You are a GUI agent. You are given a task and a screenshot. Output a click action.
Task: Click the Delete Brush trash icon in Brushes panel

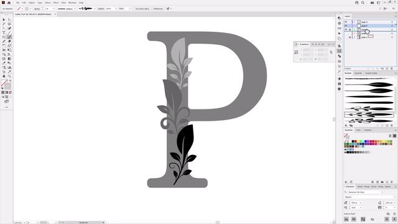pyautogui.click(x=392, y=126)
